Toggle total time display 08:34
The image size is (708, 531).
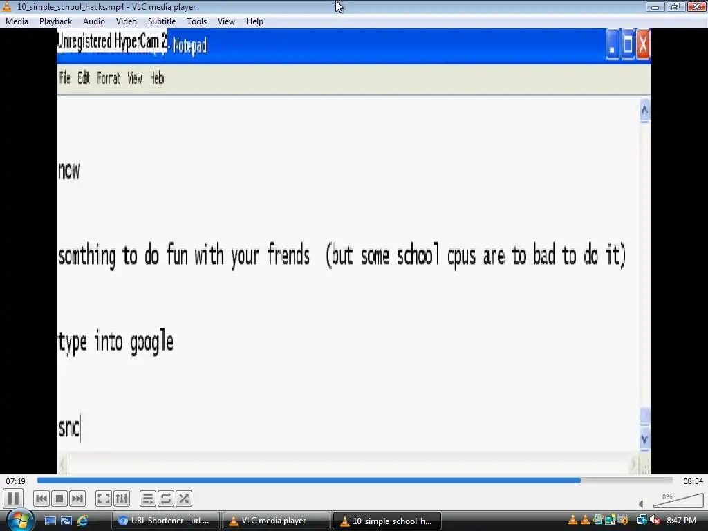(x=693, y=481)
